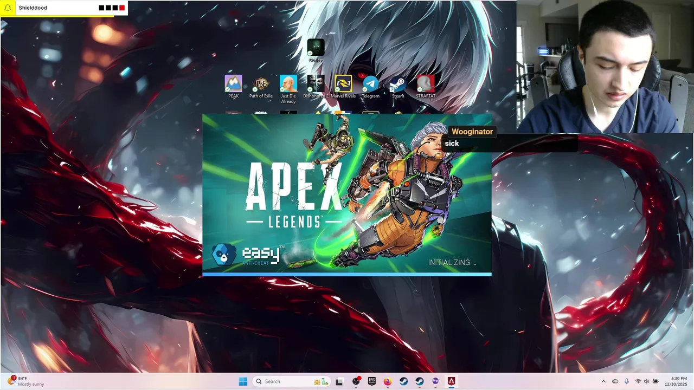This screenshot has width=694, height=390.
Task: Open the volume control in tray
Action: (646, 381)
